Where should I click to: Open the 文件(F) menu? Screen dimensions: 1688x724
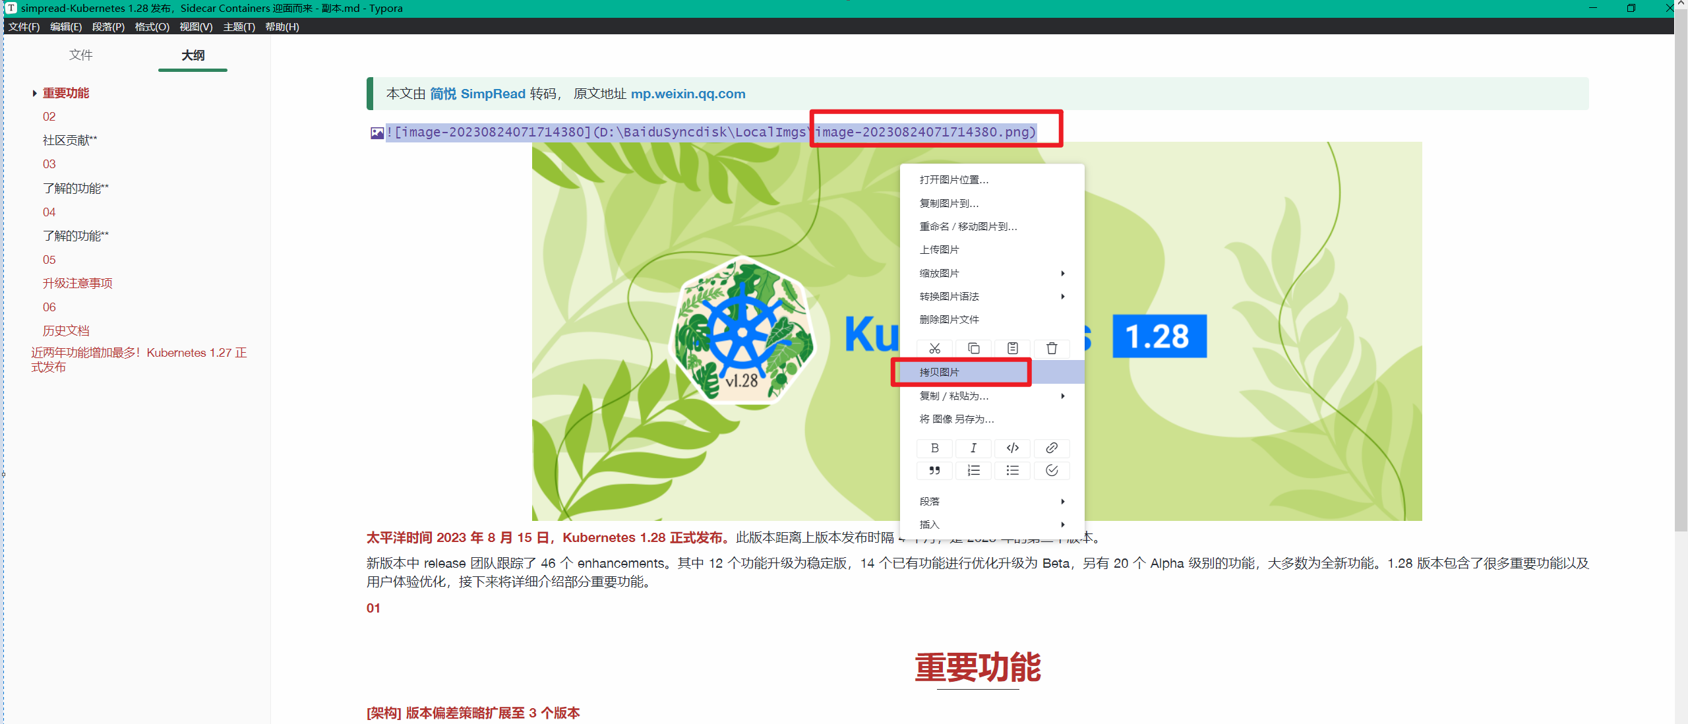24,27
